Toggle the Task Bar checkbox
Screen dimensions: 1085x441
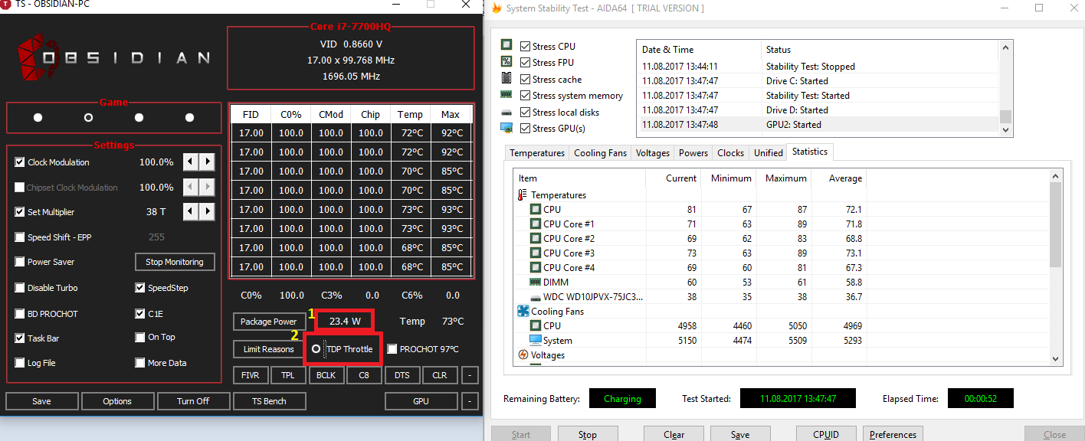20,338
